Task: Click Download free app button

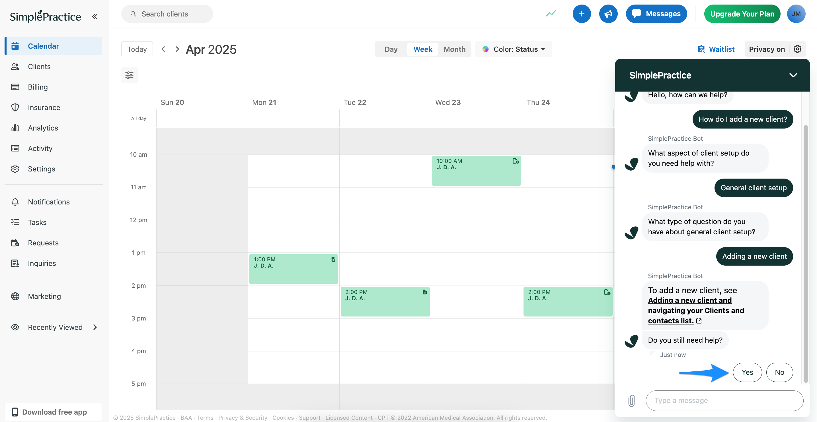Action: tap(53, 412)
